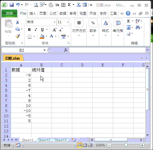153x150 pixels.
Task: Click the Paste clipboard icon
Action: coord(8,23)
